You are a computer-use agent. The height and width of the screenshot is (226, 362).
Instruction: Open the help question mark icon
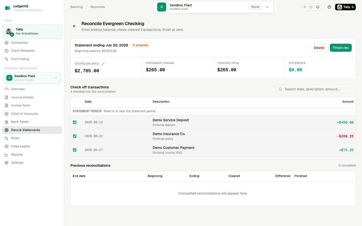329,7
